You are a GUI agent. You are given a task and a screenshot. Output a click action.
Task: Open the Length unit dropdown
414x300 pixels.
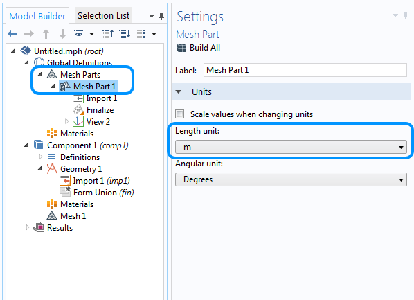291,147
